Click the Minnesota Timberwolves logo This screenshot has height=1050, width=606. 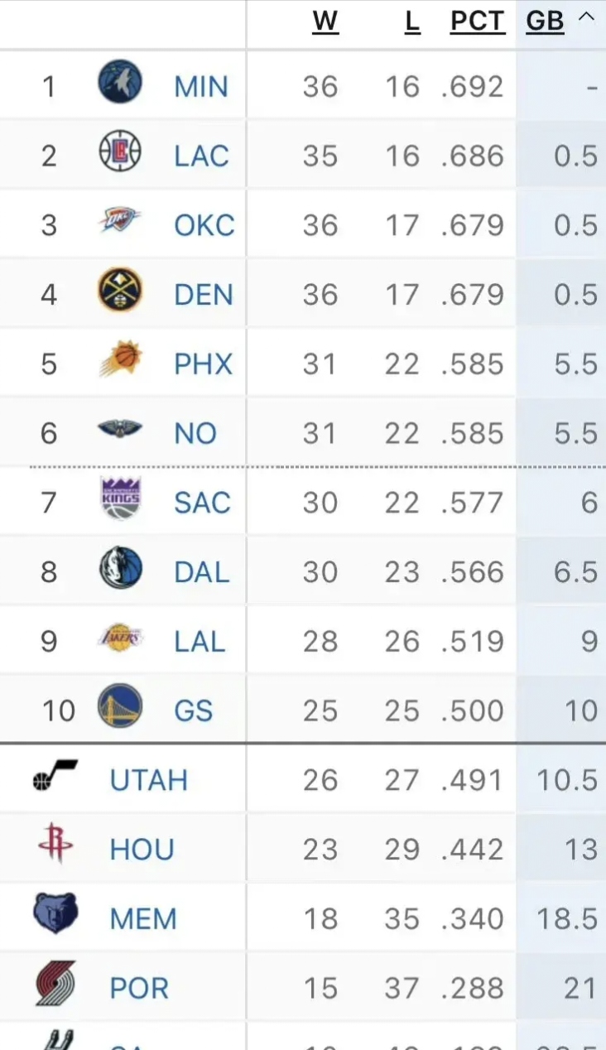(120, 83)
